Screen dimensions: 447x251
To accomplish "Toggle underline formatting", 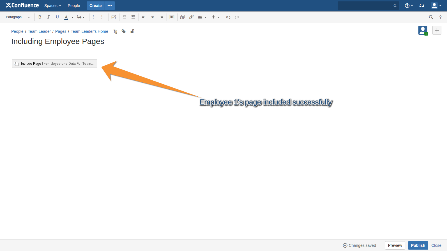I will point(57,17).
